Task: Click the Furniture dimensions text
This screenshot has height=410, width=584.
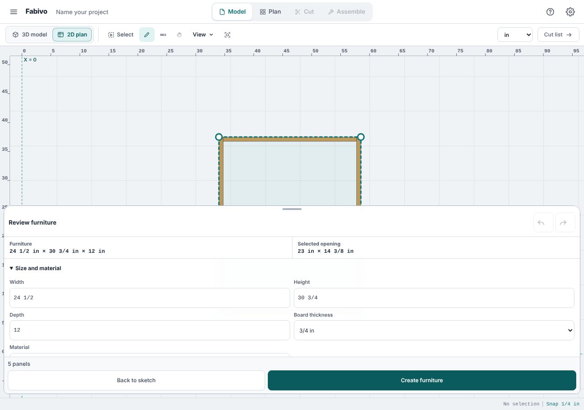Action: coord(57,251)
